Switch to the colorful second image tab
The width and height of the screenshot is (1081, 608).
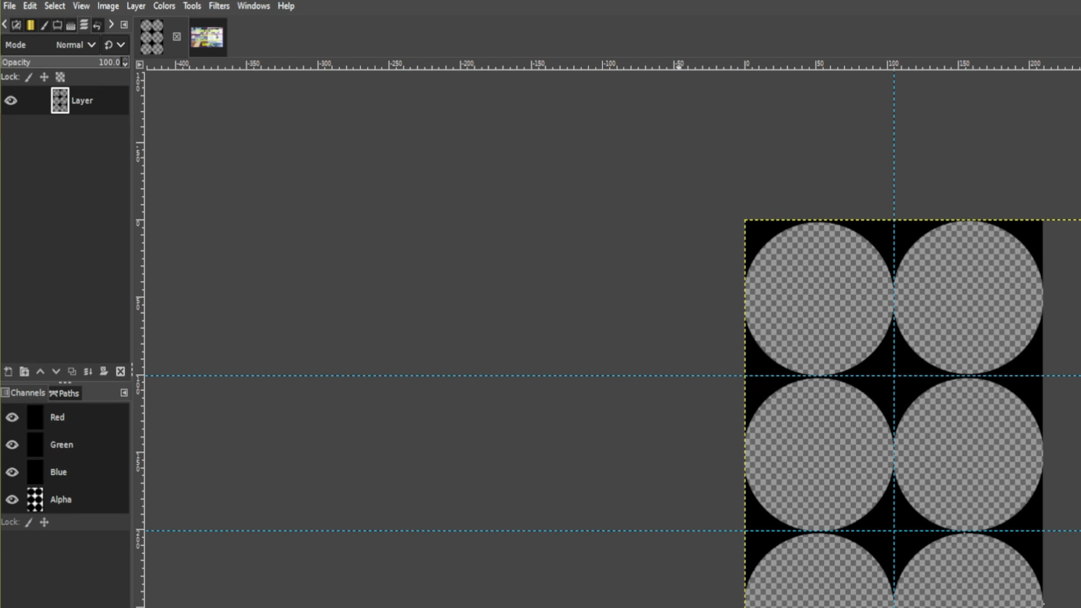[207, 37]
